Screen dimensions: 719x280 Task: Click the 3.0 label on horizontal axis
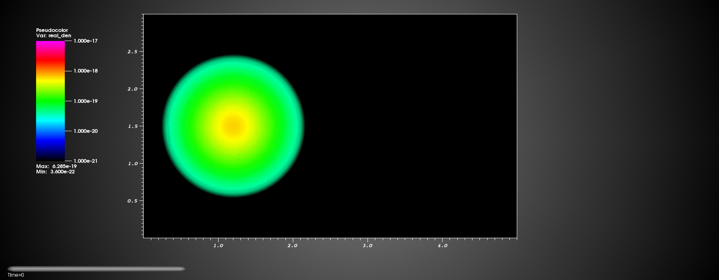pos(367,246)
